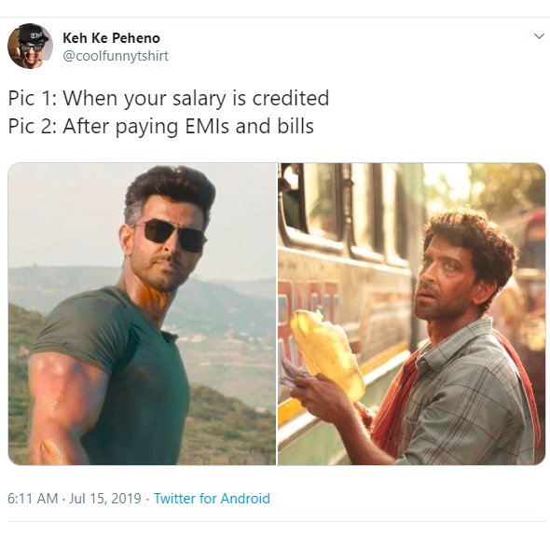Click the yellow bag in the right photo
This screenshot has width=550, height=536.
[327, 353]
